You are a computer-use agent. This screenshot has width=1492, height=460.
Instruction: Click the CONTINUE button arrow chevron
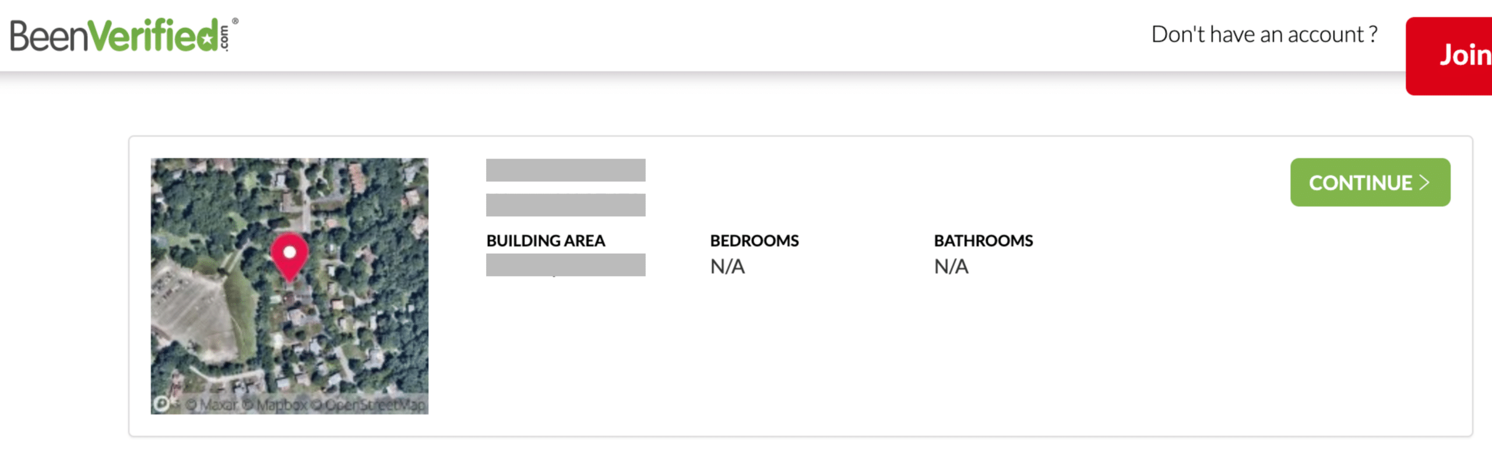tap(1424, 182)
